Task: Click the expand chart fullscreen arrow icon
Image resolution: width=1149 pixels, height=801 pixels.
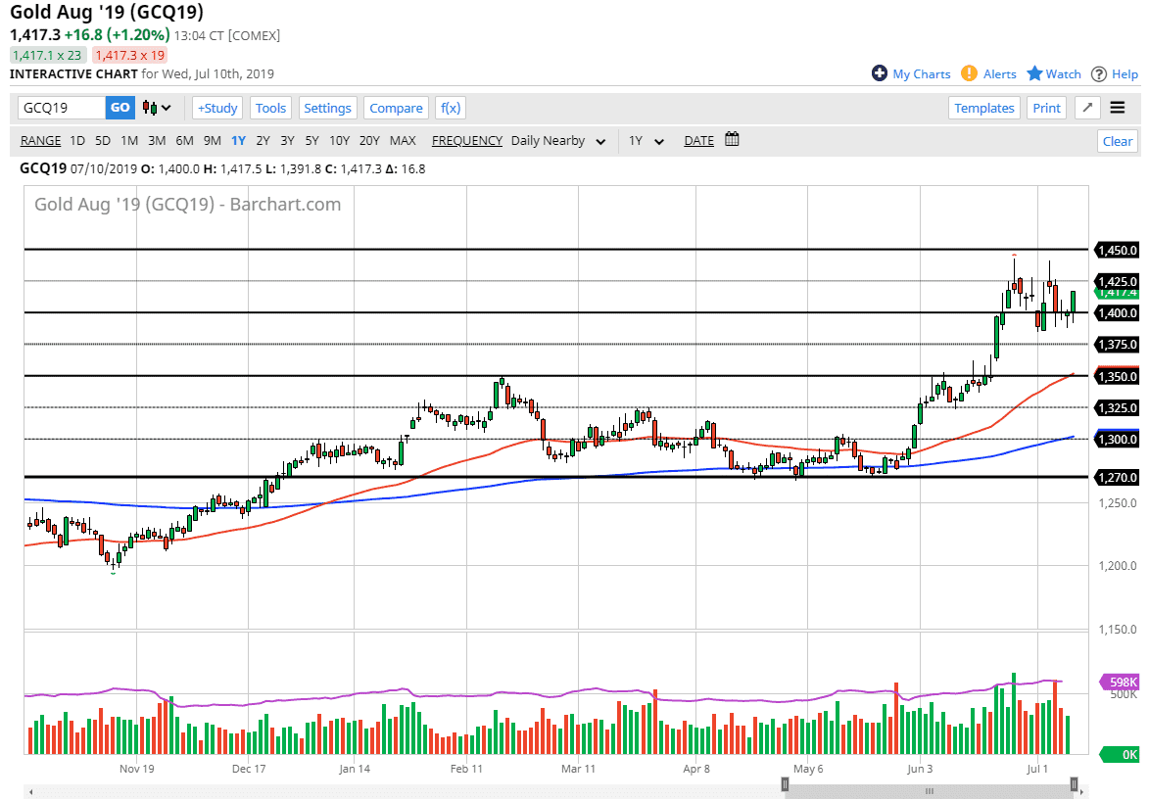Action: coord(1087,108)
